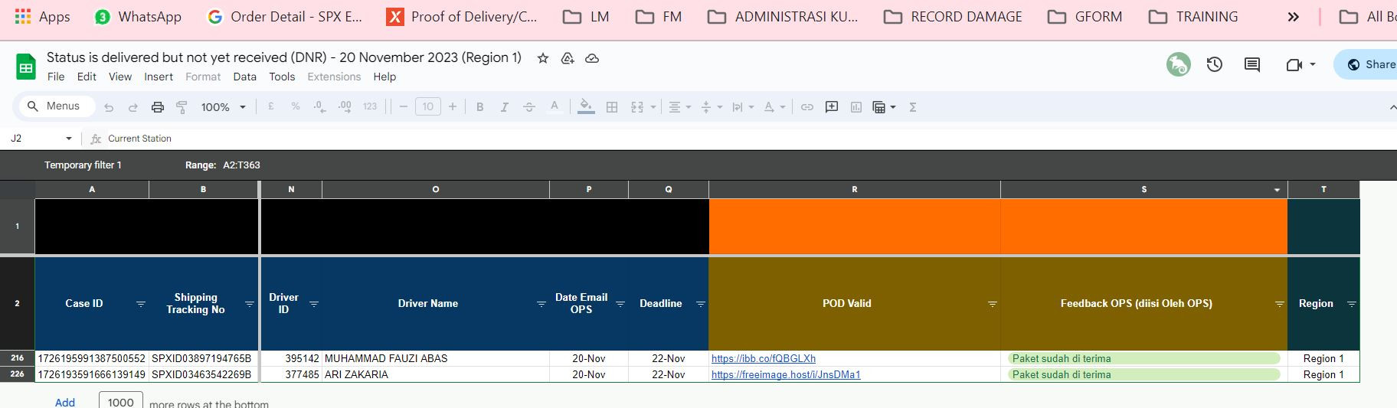1397x408 pixels.
Task: Insert a comment
Action: [832, 107]
